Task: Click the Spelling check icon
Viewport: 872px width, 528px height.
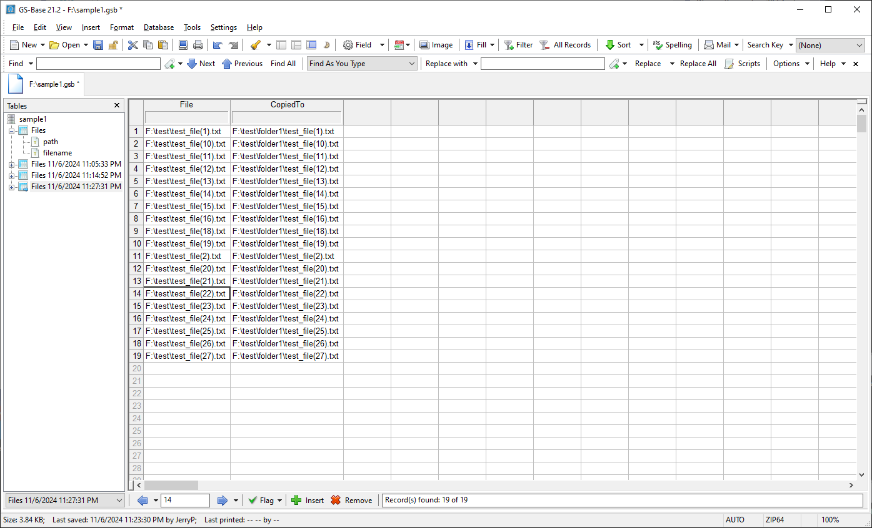Action: 658,45
